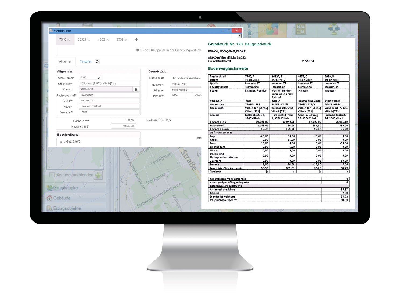Click the pencil edit icon beside Tagebuchzahl
403x302 pixels.
pos(99,78)
